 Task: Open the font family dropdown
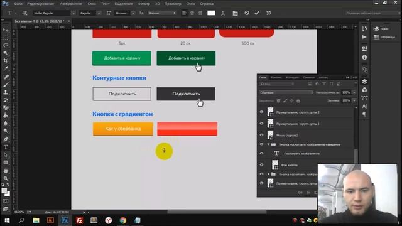pos(73,13)
